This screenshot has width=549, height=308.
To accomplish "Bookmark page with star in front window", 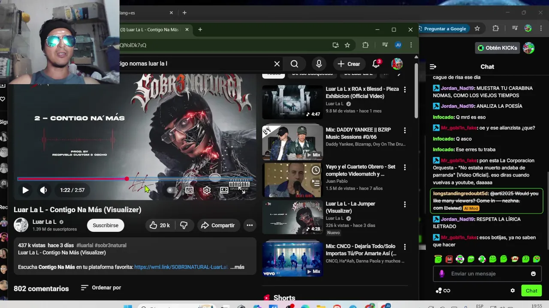I will pos(347,45).
